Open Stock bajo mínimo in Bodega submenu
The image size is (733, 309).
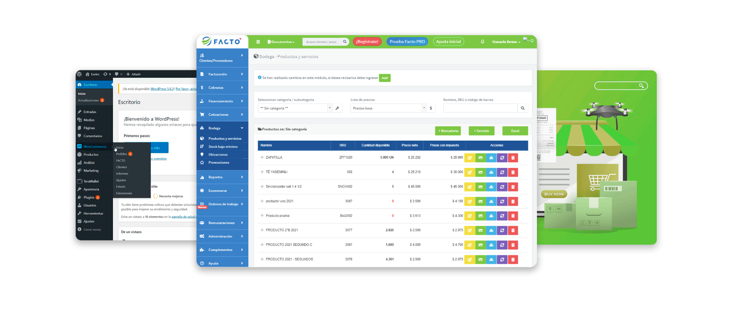223,147
